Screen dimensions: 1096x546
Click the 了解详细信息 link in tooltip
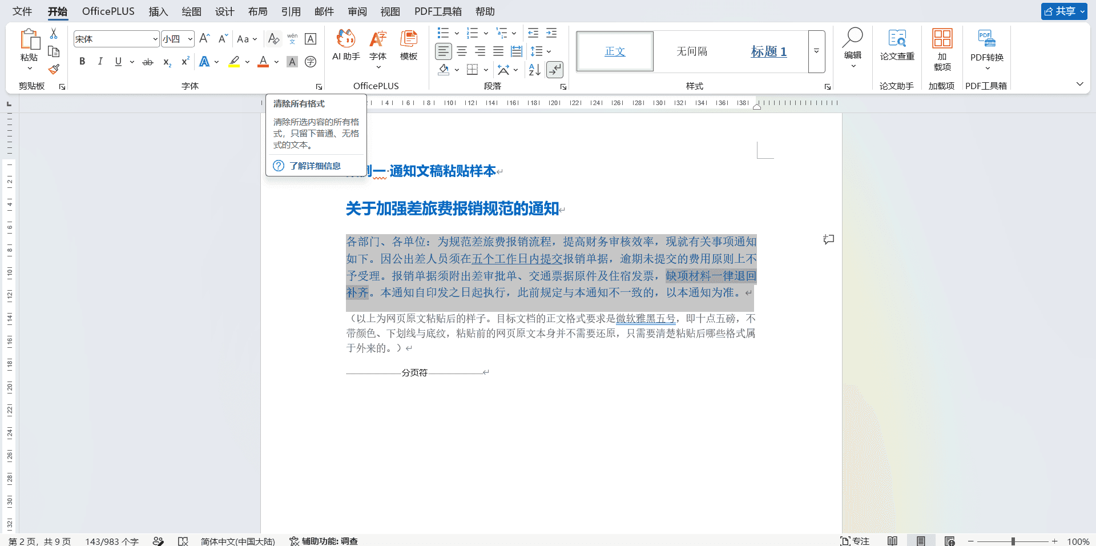click(315, 166)
